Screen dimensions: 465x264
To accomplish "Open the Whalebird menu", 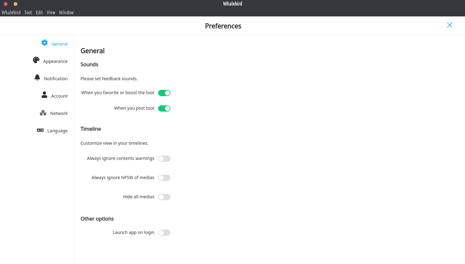I will point(11,12).
